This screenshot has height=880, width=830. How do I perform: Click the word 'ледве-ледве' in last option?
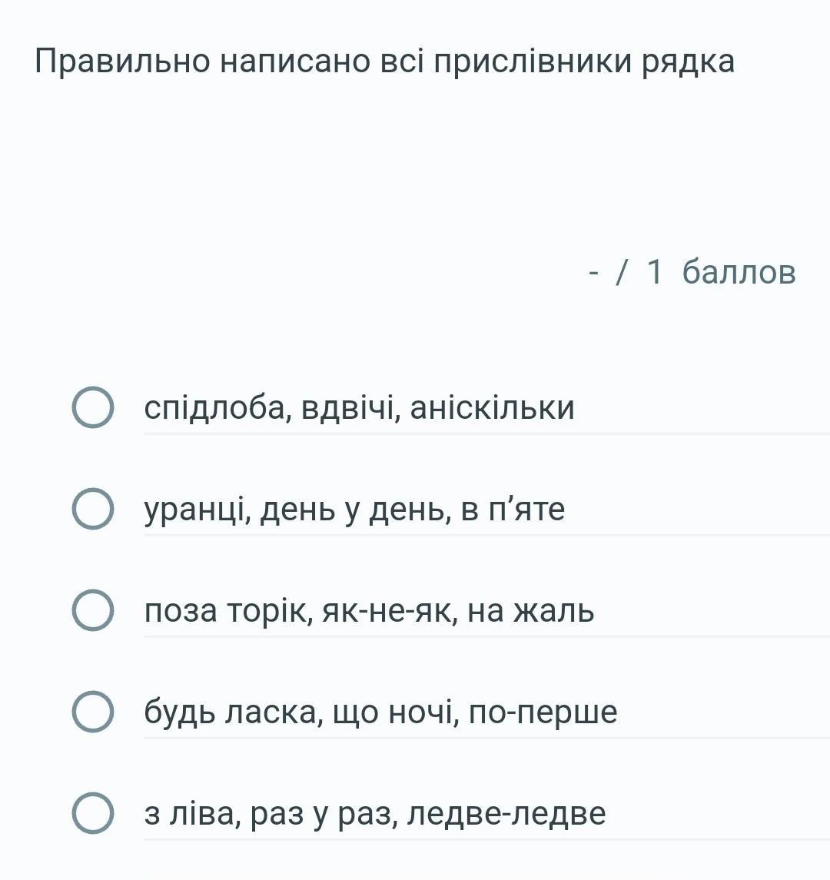(x=506, y=814)
